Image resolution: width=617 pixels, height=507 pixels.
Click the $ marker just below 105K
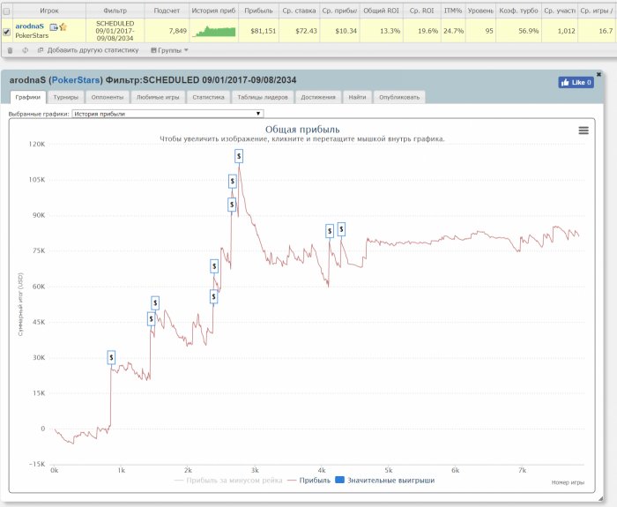pos(233,182)
